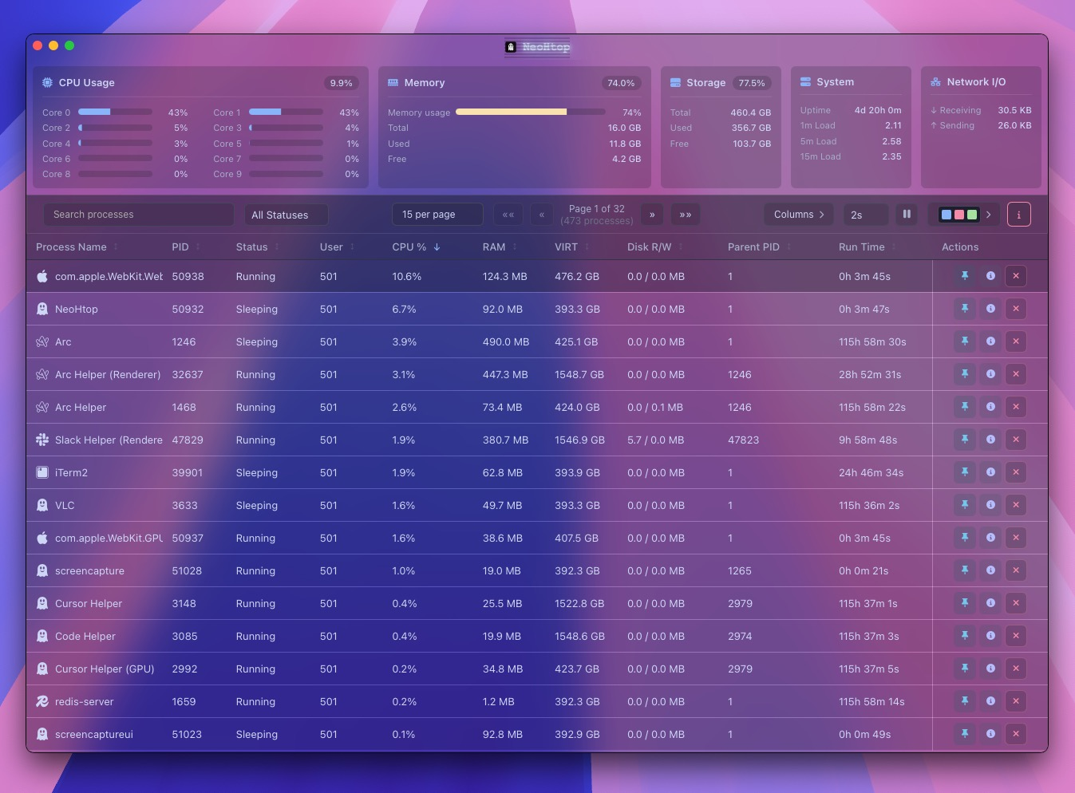Jump to the last page of processes
This screenshot has height=793, width=1075.
(685, 215)
